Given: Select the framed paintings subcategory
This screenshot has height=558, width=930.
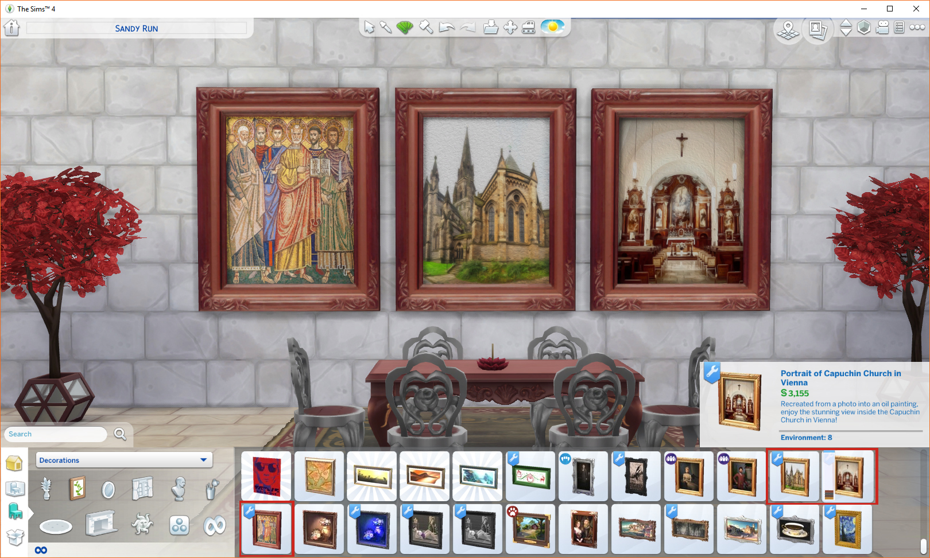Looking at the screenshot, I should (x=77, y=489).
